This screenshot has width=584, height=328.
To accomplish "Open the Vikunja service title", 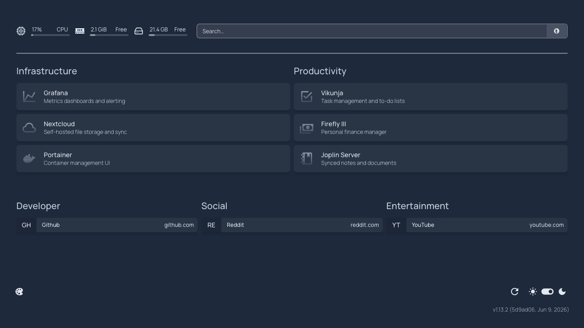I will pos(332,93).
